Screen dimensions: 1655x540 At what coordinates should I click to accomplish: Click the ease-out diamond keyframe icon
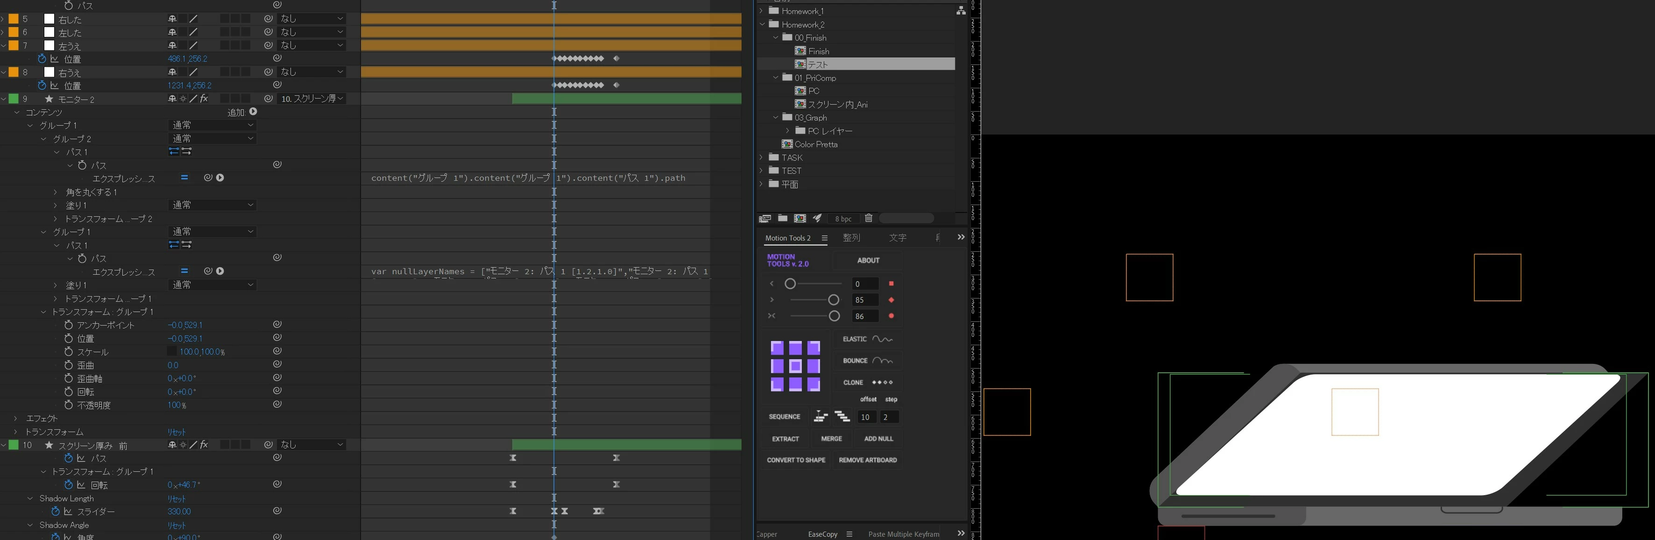tap(891, 300)
